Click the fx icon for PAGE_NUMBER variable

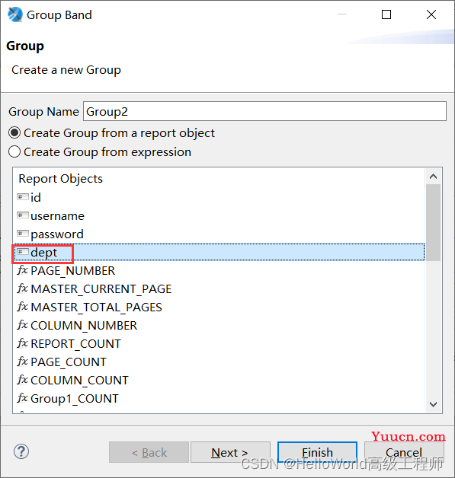pos(23,270)
